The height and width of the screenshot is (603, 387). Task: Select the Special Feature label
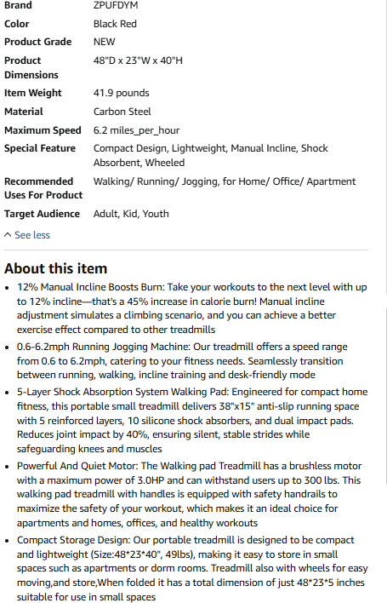[39, 148]
